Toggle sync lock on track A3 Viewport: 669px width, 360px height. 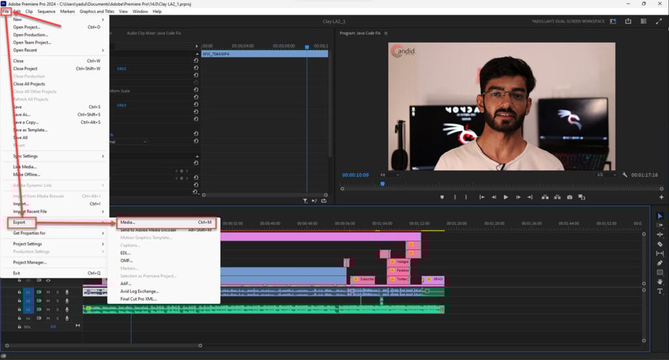(x=39, y=309)
